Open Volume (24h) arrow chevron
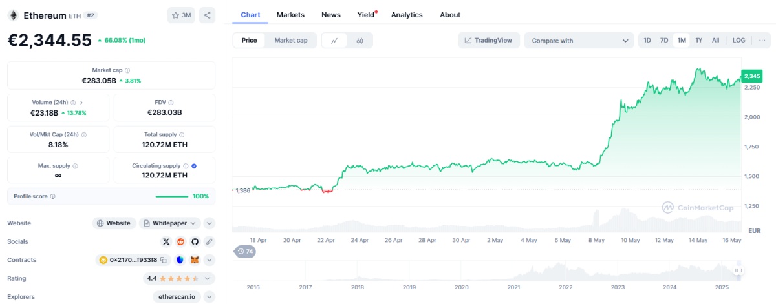This screenshot has width=776, height=304. click(81, 102)
